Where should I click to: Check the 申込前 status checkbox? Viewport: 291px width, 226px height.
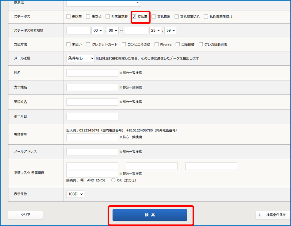tap(68, 17)
